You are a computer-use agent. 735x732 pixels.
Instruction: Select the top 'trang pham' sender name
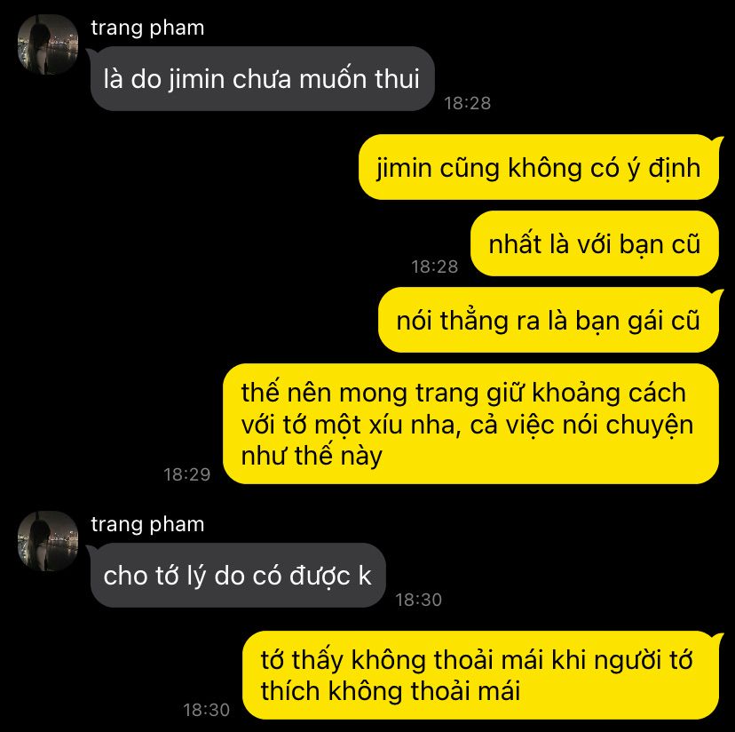tap(147, 28)
